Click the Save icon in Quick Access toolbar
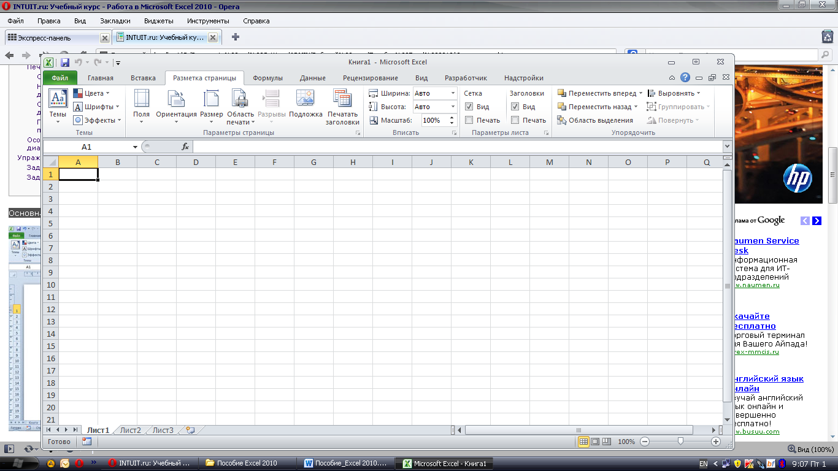 tap(64, 62)
